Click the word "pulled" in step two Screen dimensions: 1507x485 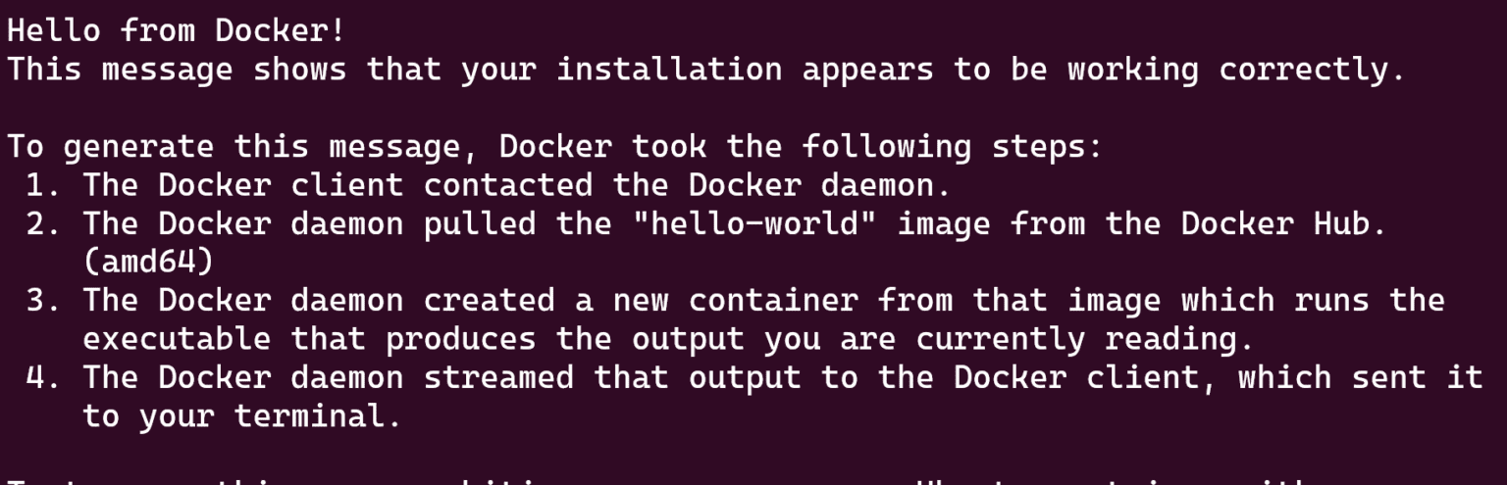(x=480, y=223)
